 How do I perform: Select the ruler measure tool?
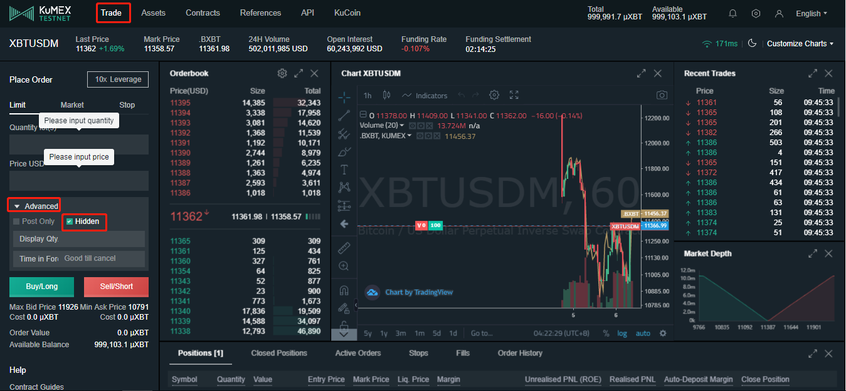[344, 248]
